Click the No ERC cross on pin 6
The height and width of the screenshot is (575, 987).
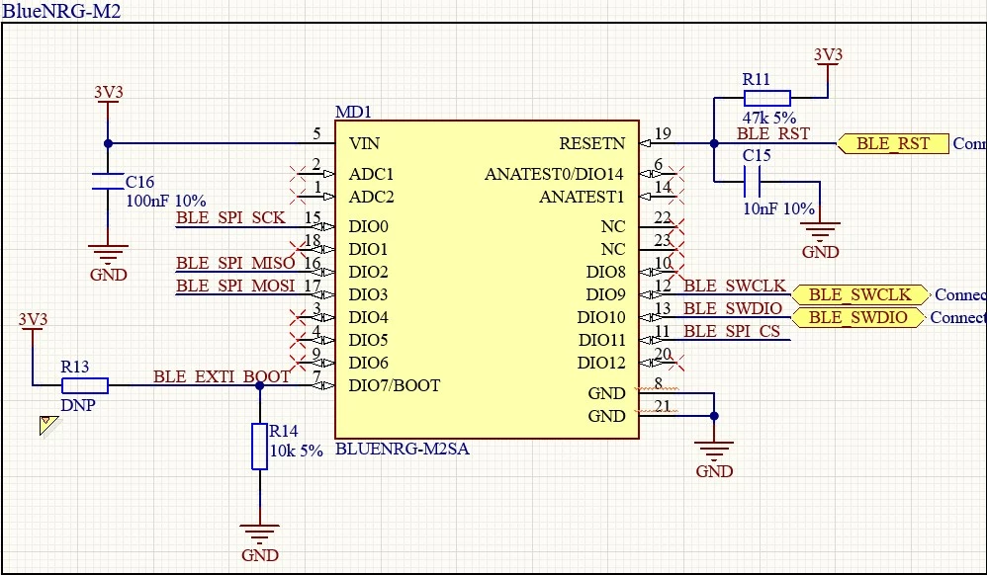coord(676,174)
